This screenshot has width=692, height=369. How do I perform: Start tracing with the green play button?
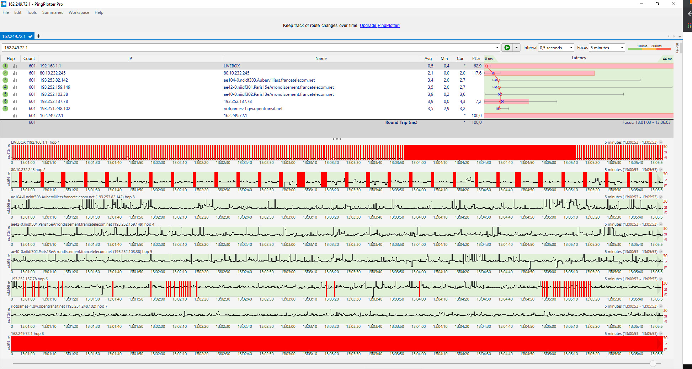507,48
